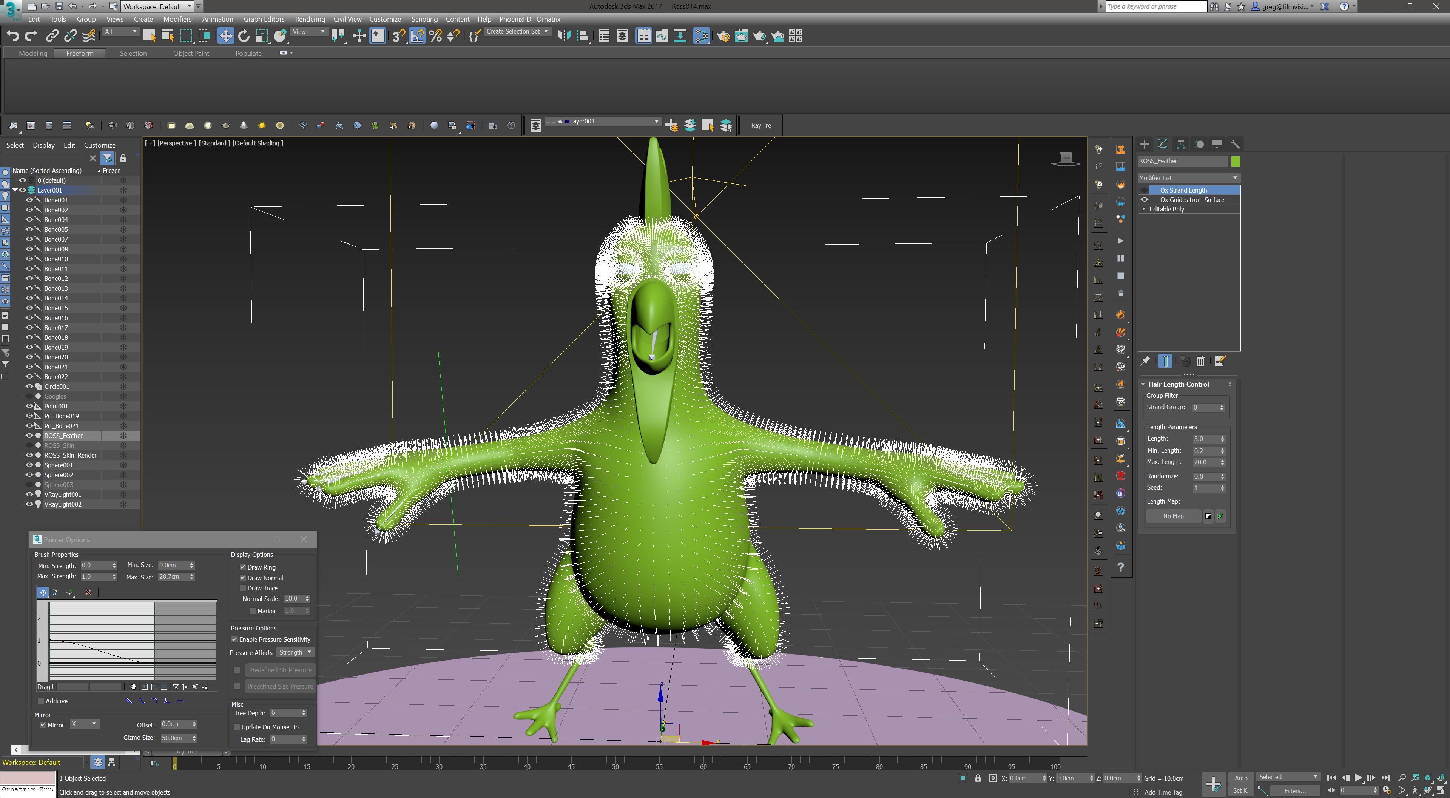The width and height of the screenshot is (1450, 798).
Task: Open the Modify panel tab icon
Action: (1162, 144)
